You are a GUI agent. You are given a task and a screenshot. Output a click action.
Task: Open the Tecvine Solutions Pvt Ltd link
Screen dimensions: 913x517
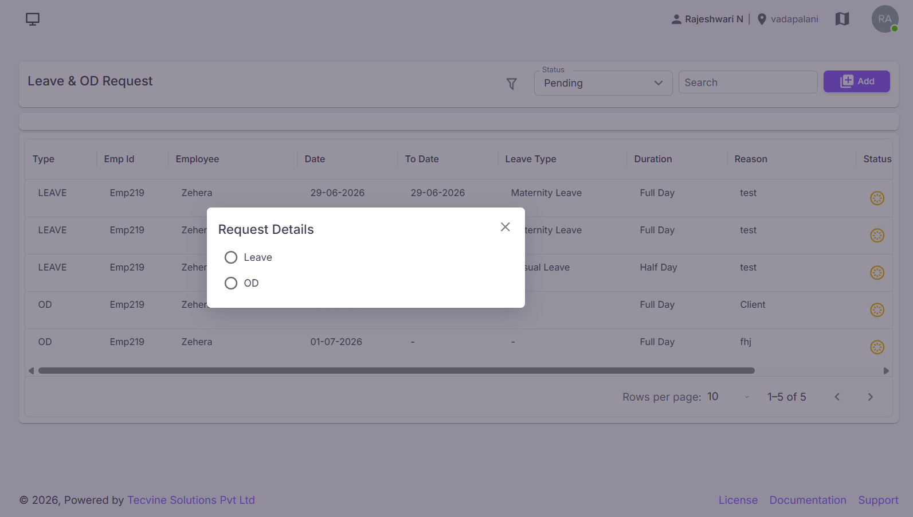point(191,500)
